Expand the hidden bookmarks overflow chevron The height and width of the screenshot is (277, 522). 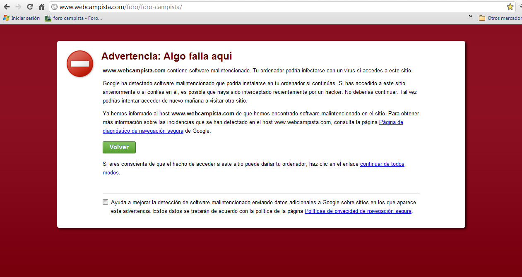[x=470, y=17]
